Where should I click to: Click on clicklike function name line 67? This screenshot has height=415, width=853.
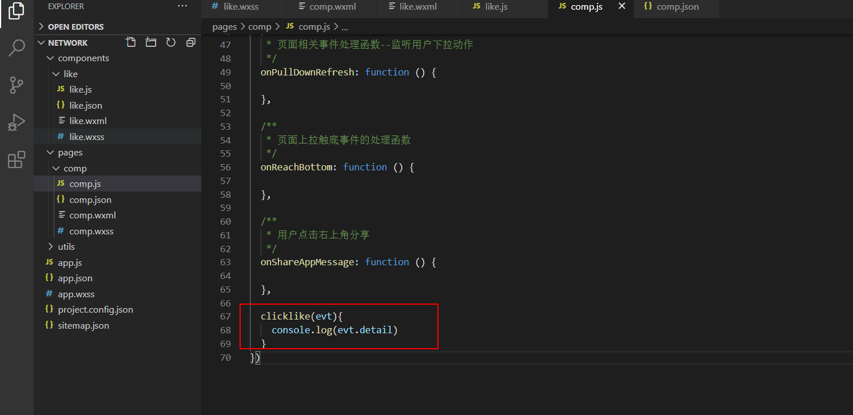[x=285, y=316]
